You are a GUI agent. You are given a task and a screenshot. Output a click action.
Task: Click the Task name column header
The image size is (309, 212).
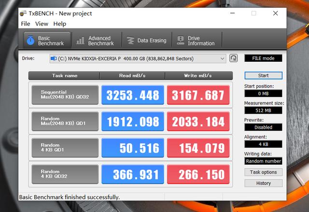64,76
